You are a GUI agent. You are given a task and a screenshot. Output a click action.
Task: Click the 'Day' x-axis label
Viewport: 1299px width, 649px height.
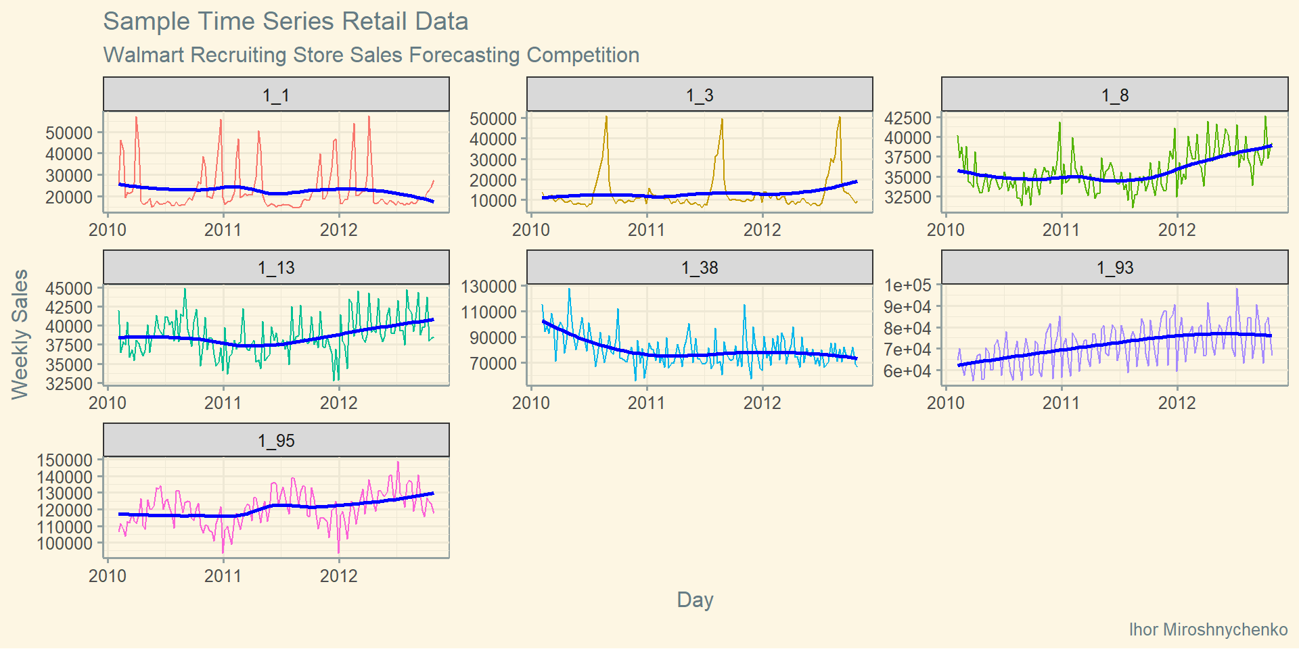(695, 600)
